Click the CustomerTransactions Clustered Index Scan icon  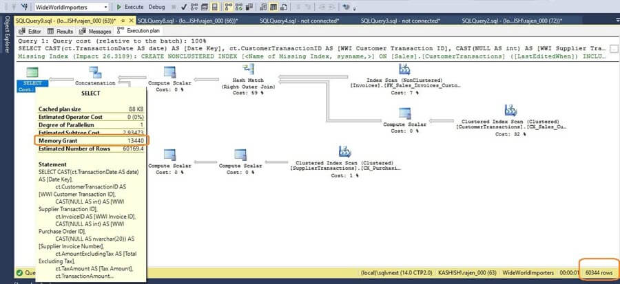[510, 111]
